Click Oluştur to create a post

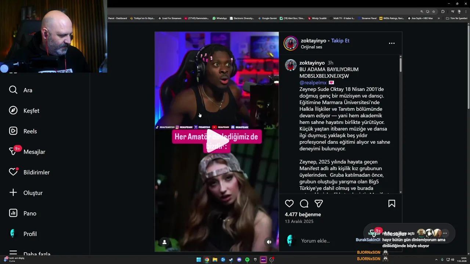click(x=26, y=193)
